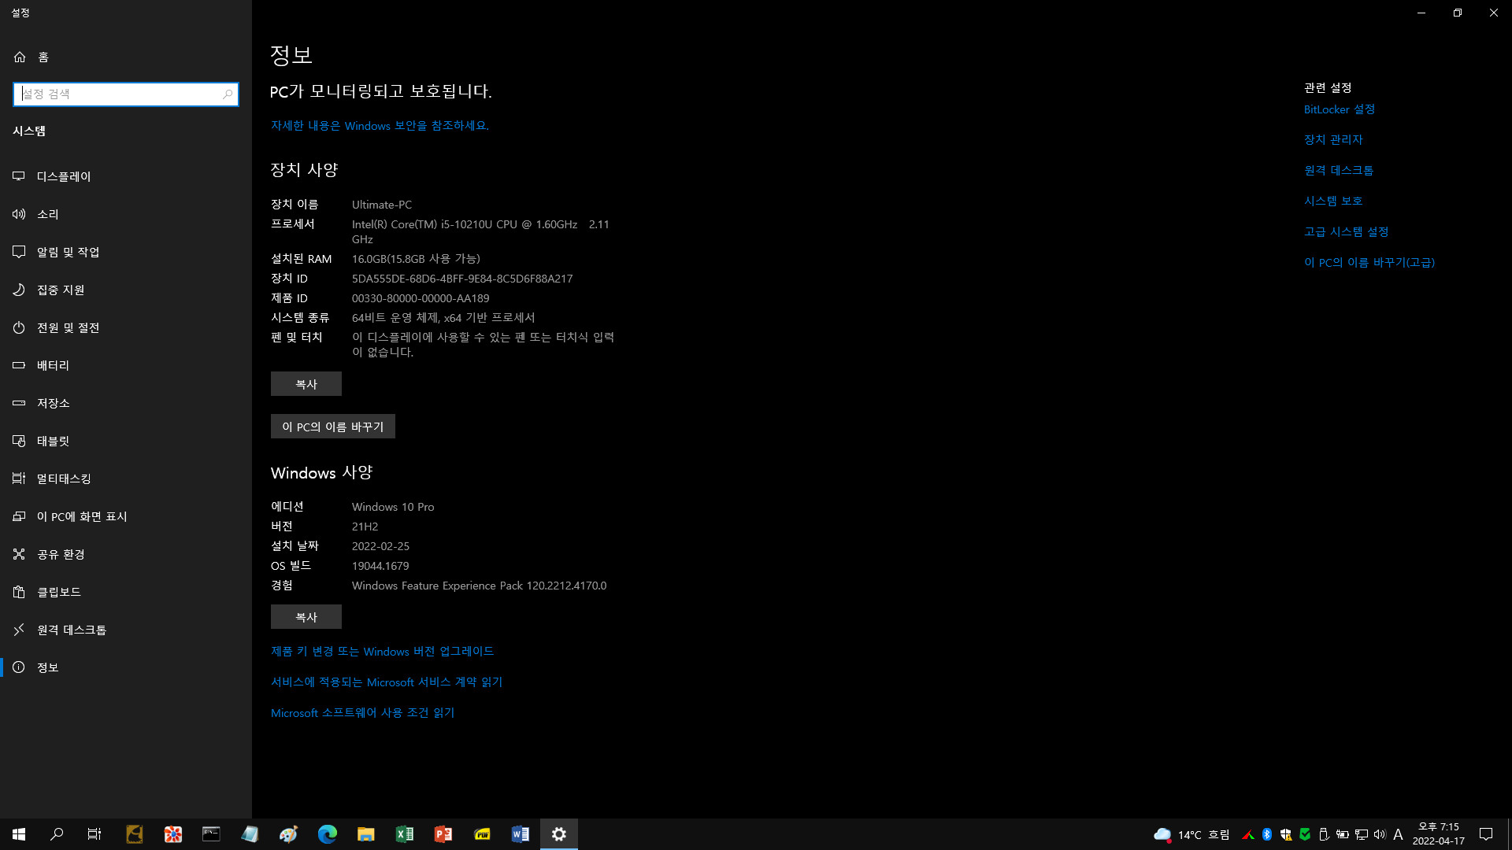Open 공유 환경 settings

tap(126, 554)
